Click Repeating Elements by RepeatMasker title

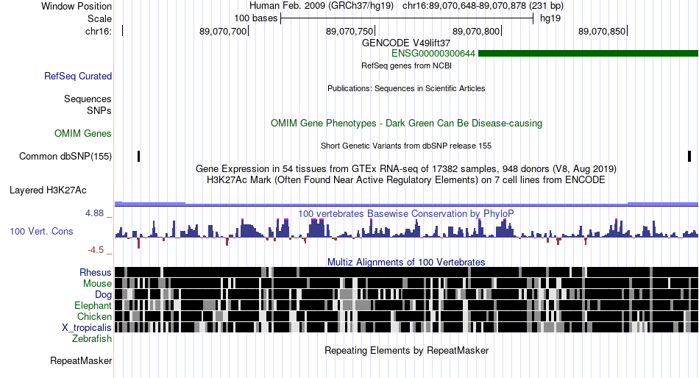[406, 350]
